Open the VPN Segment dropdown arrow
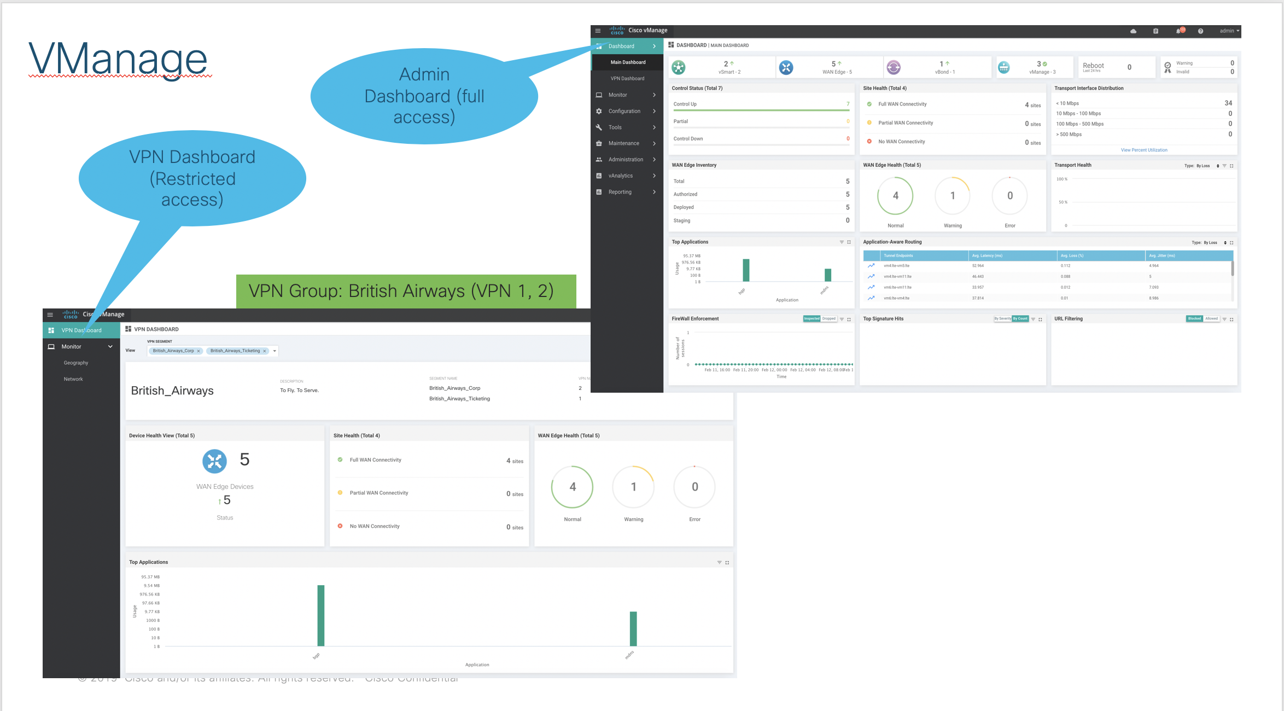This screenshot has height=711, width=1284. [x=275, y=351]
